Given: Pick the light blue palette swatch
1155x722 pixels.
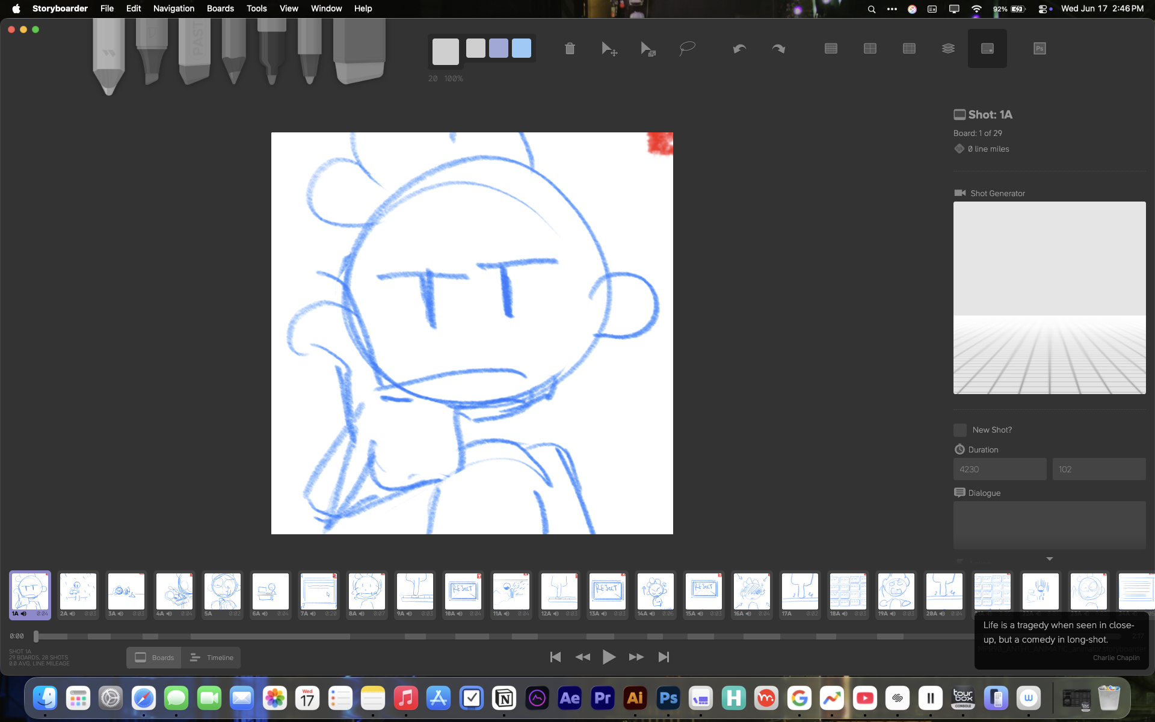Looking at the screenshot, I should pos(522,48).
